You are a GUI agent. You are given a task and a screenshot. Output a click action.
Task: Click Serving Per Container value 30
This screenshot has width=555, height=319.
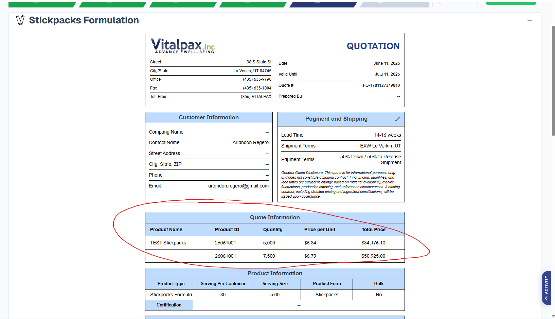tap(223, 295)
